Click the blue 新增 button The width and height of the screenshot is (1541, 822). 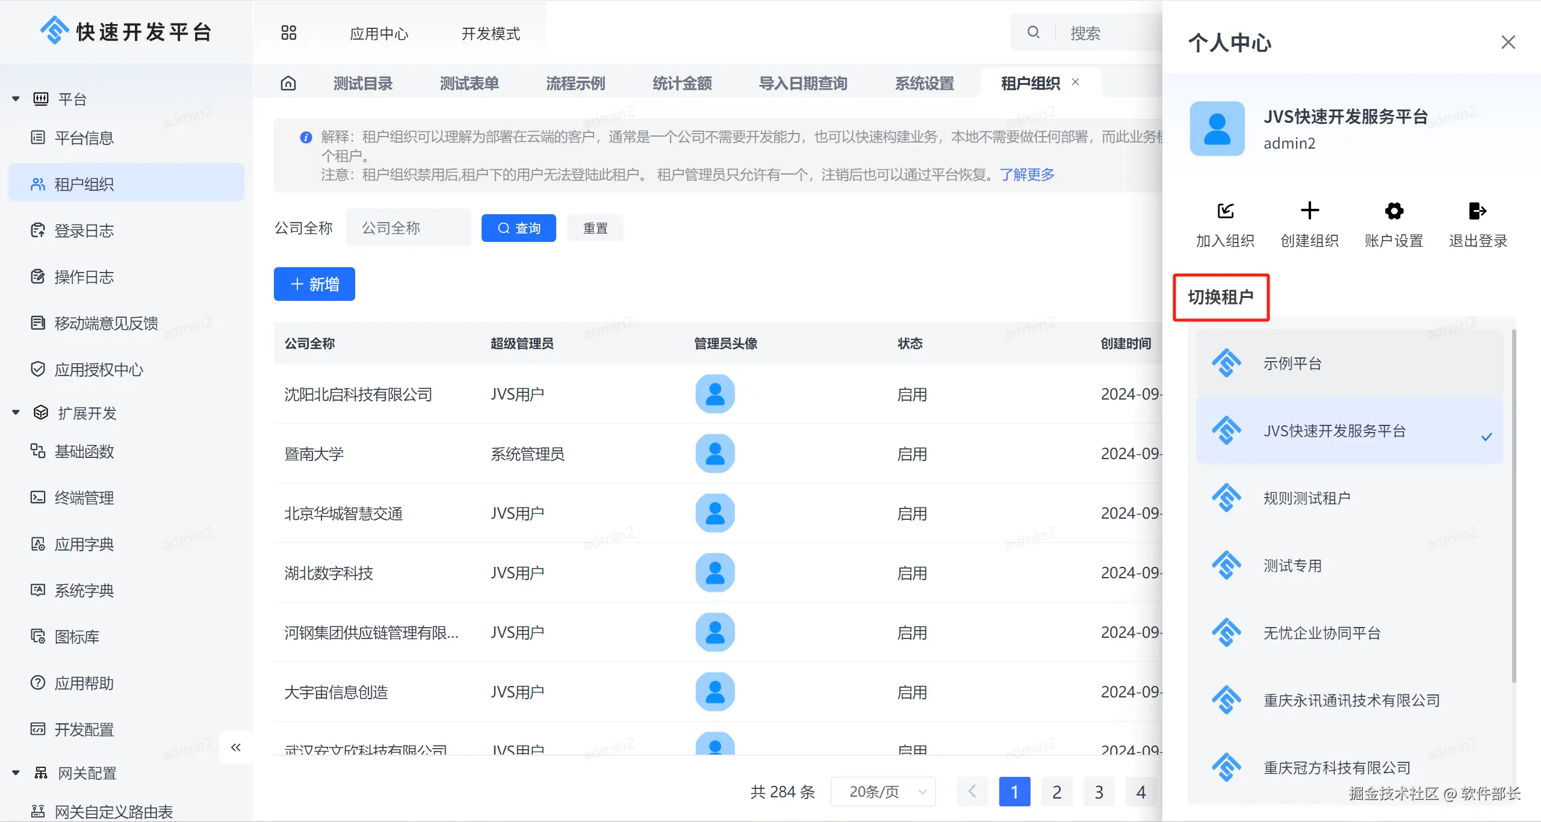pos(314,284)
